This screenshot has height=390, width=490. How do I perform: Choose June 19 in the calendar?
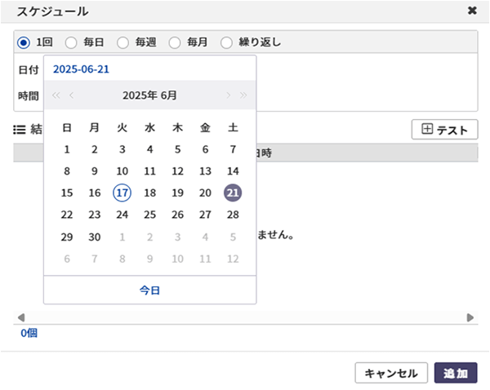[x=177, y=193]
